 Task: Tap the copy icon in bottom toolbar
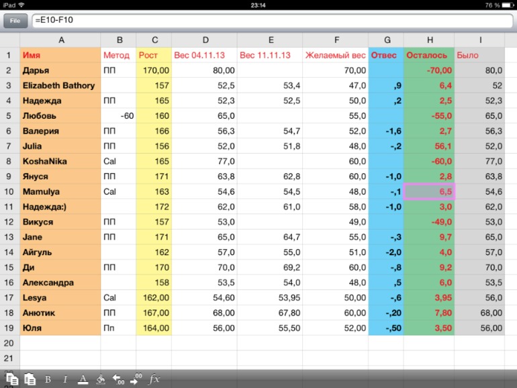point(12,379)
